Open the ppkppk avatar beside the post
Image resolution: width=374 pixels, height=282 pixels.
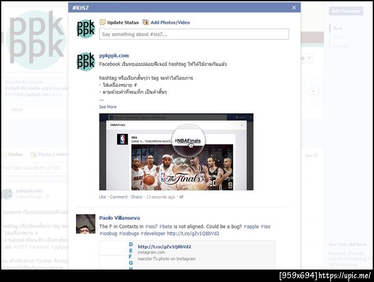click(85, 62)
